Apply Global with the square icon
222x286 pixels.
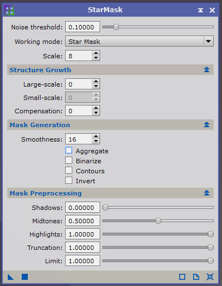tap(24, 277)
